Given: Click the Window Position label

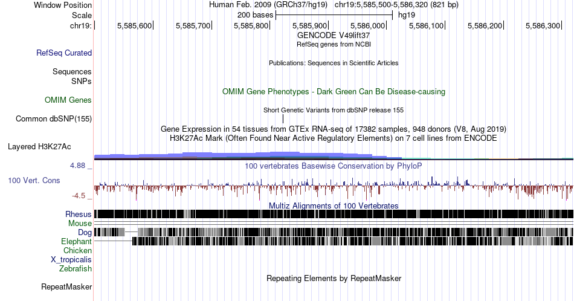Looking at the screenshot, I should coord(63,5).
